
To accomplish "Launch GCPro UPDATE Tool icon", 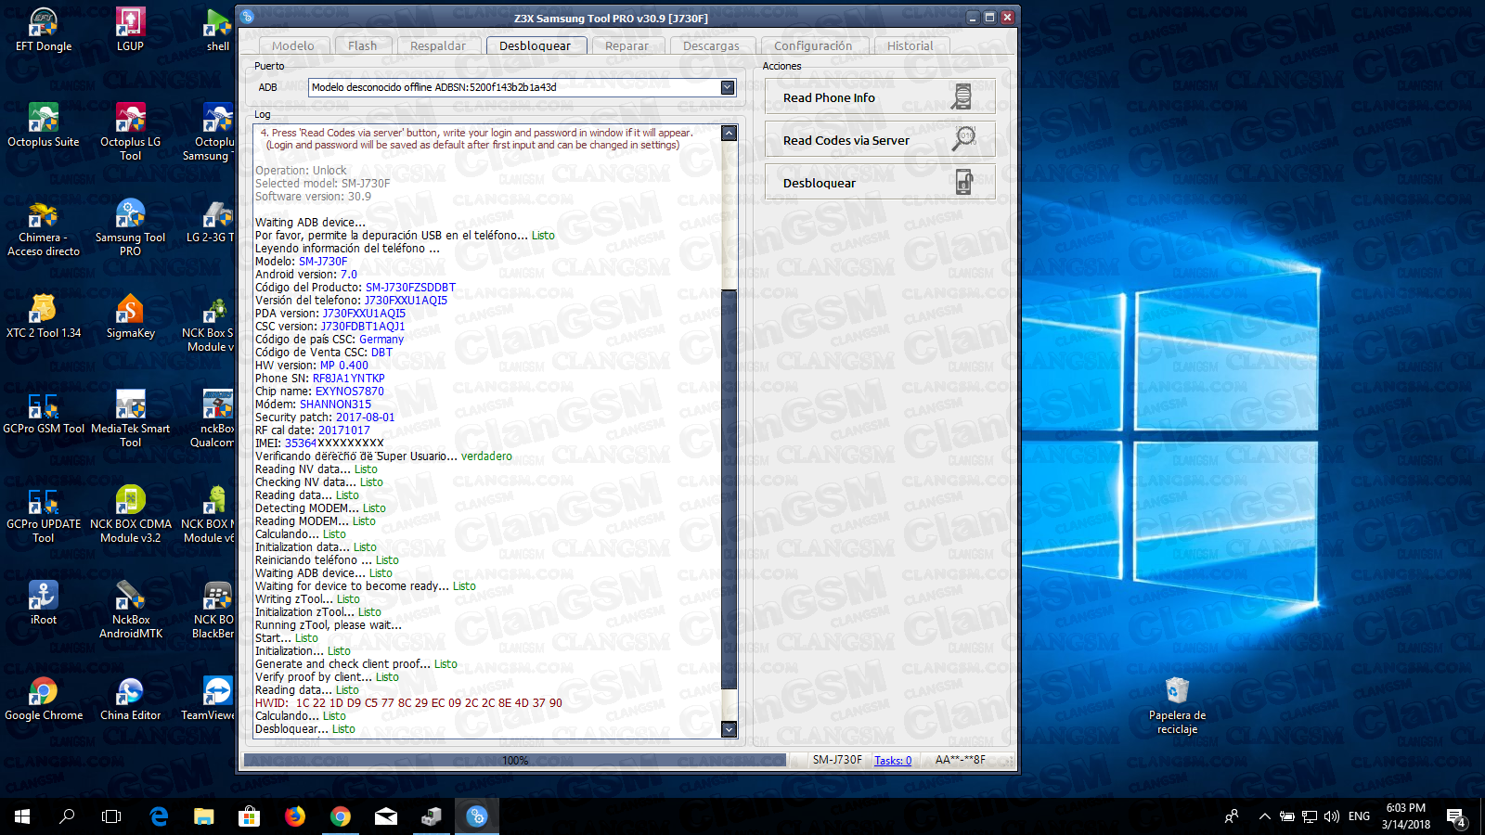I will tap(44, 515).
